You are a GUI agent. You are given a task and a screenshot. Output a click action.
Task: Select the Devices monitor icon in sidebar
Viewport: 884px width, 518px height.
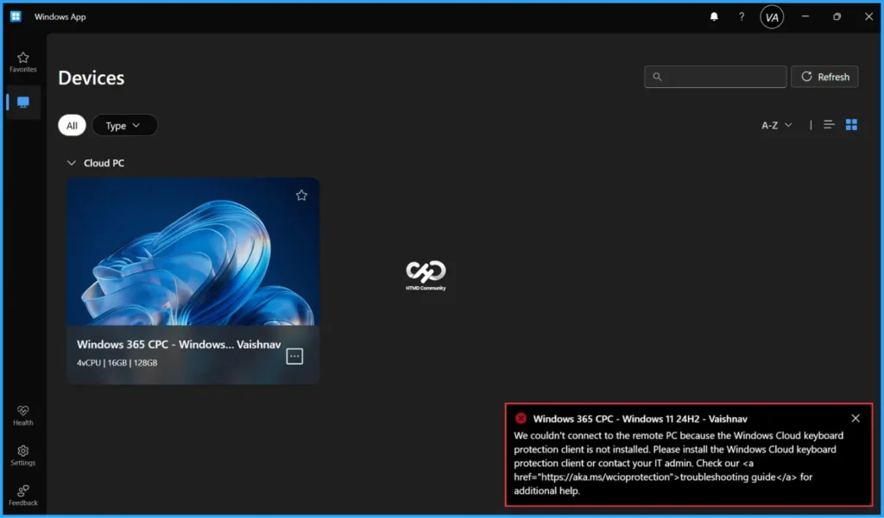pyautogui.click(x=23, y=103)
